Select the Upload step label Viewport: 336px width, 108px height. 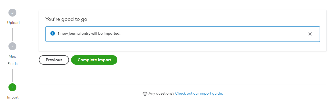pos(13,23)
